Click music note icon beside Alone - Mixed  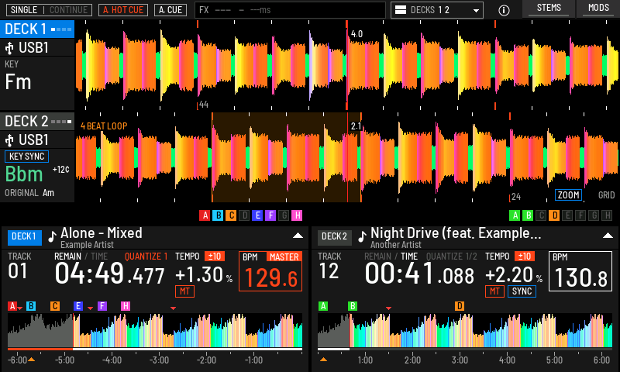click(52, 236)
